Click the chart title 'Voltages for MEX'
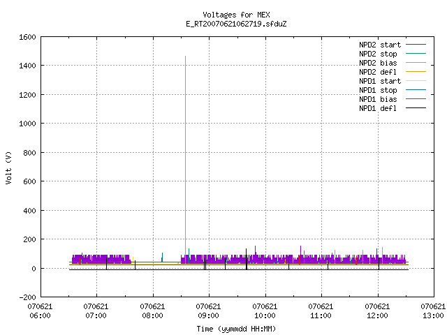 coord(236,15)
